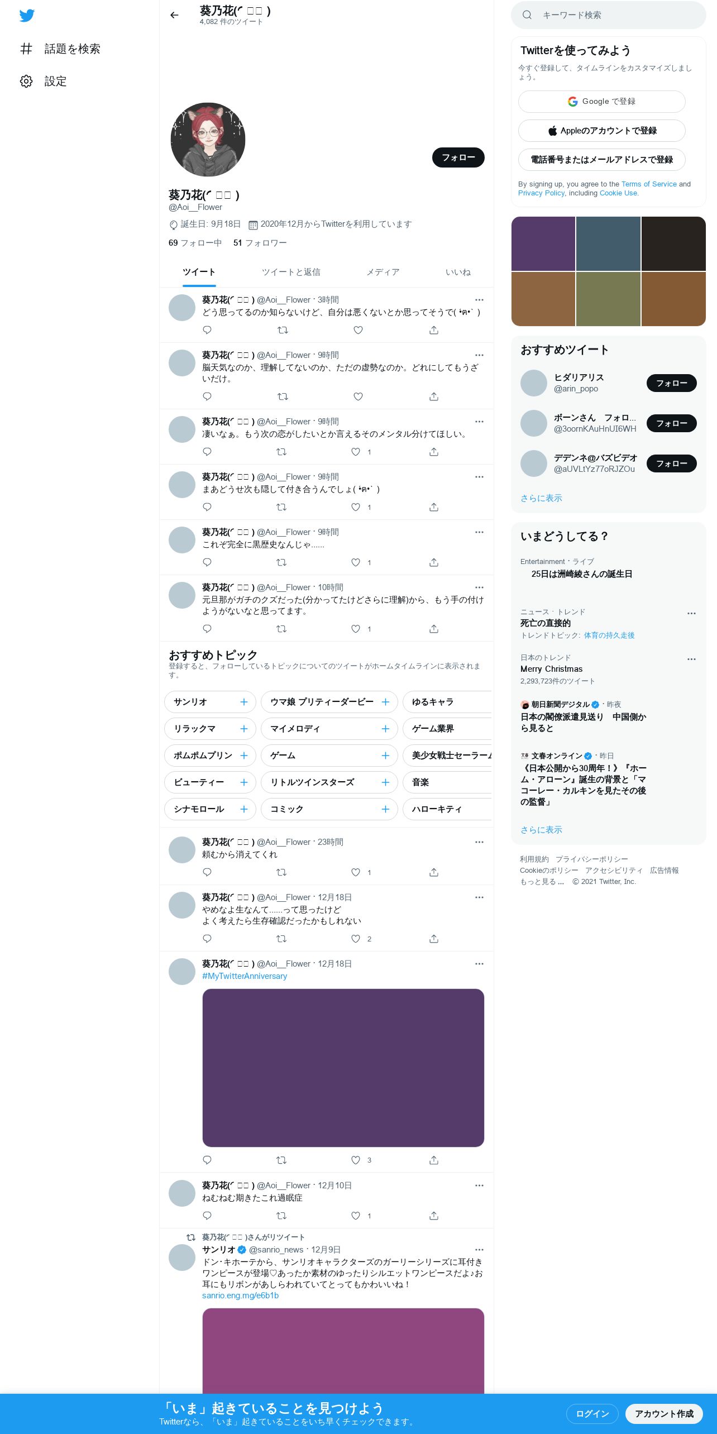717x1434 pixels.
Task: Register with Appleのアカウントで登録 button
Action: [602, 131]
